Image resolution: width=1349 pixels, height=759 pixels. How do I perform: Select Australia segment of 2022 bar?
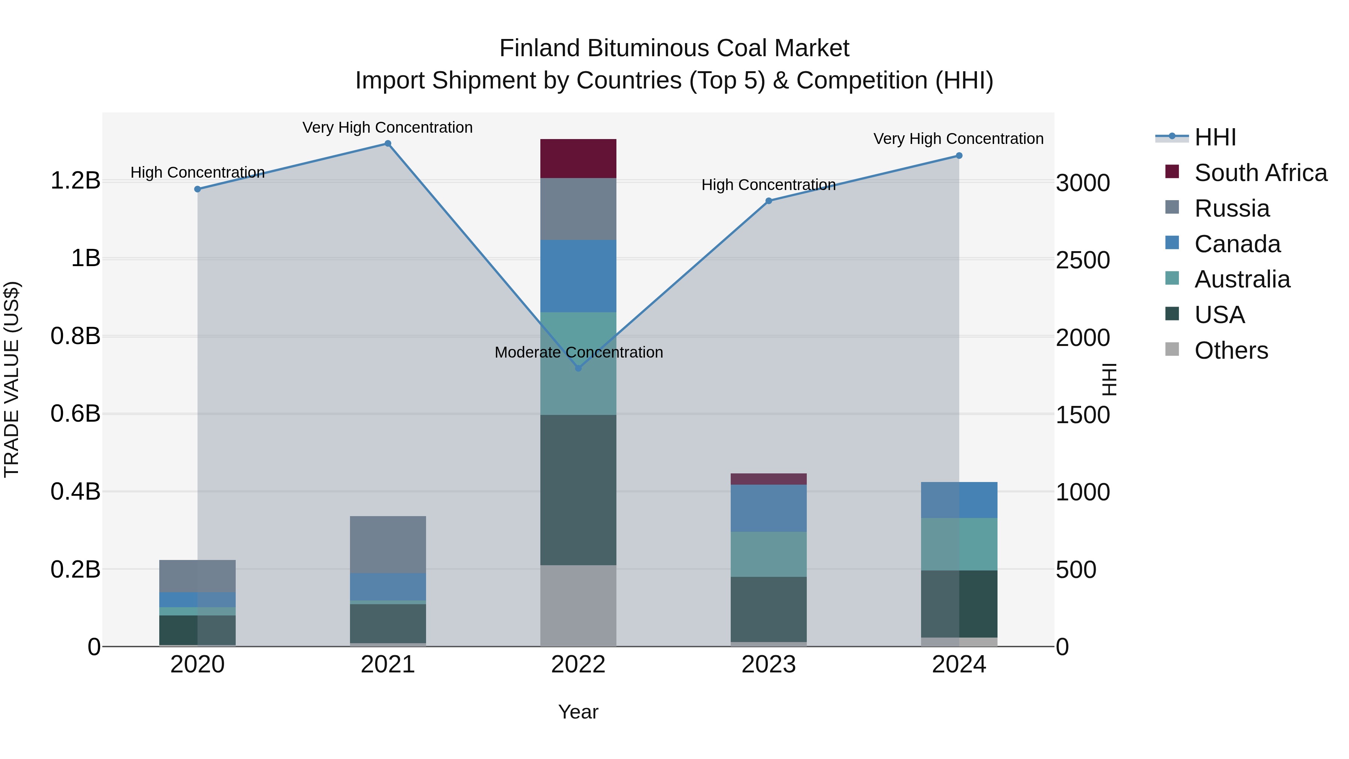click(578, 364)
